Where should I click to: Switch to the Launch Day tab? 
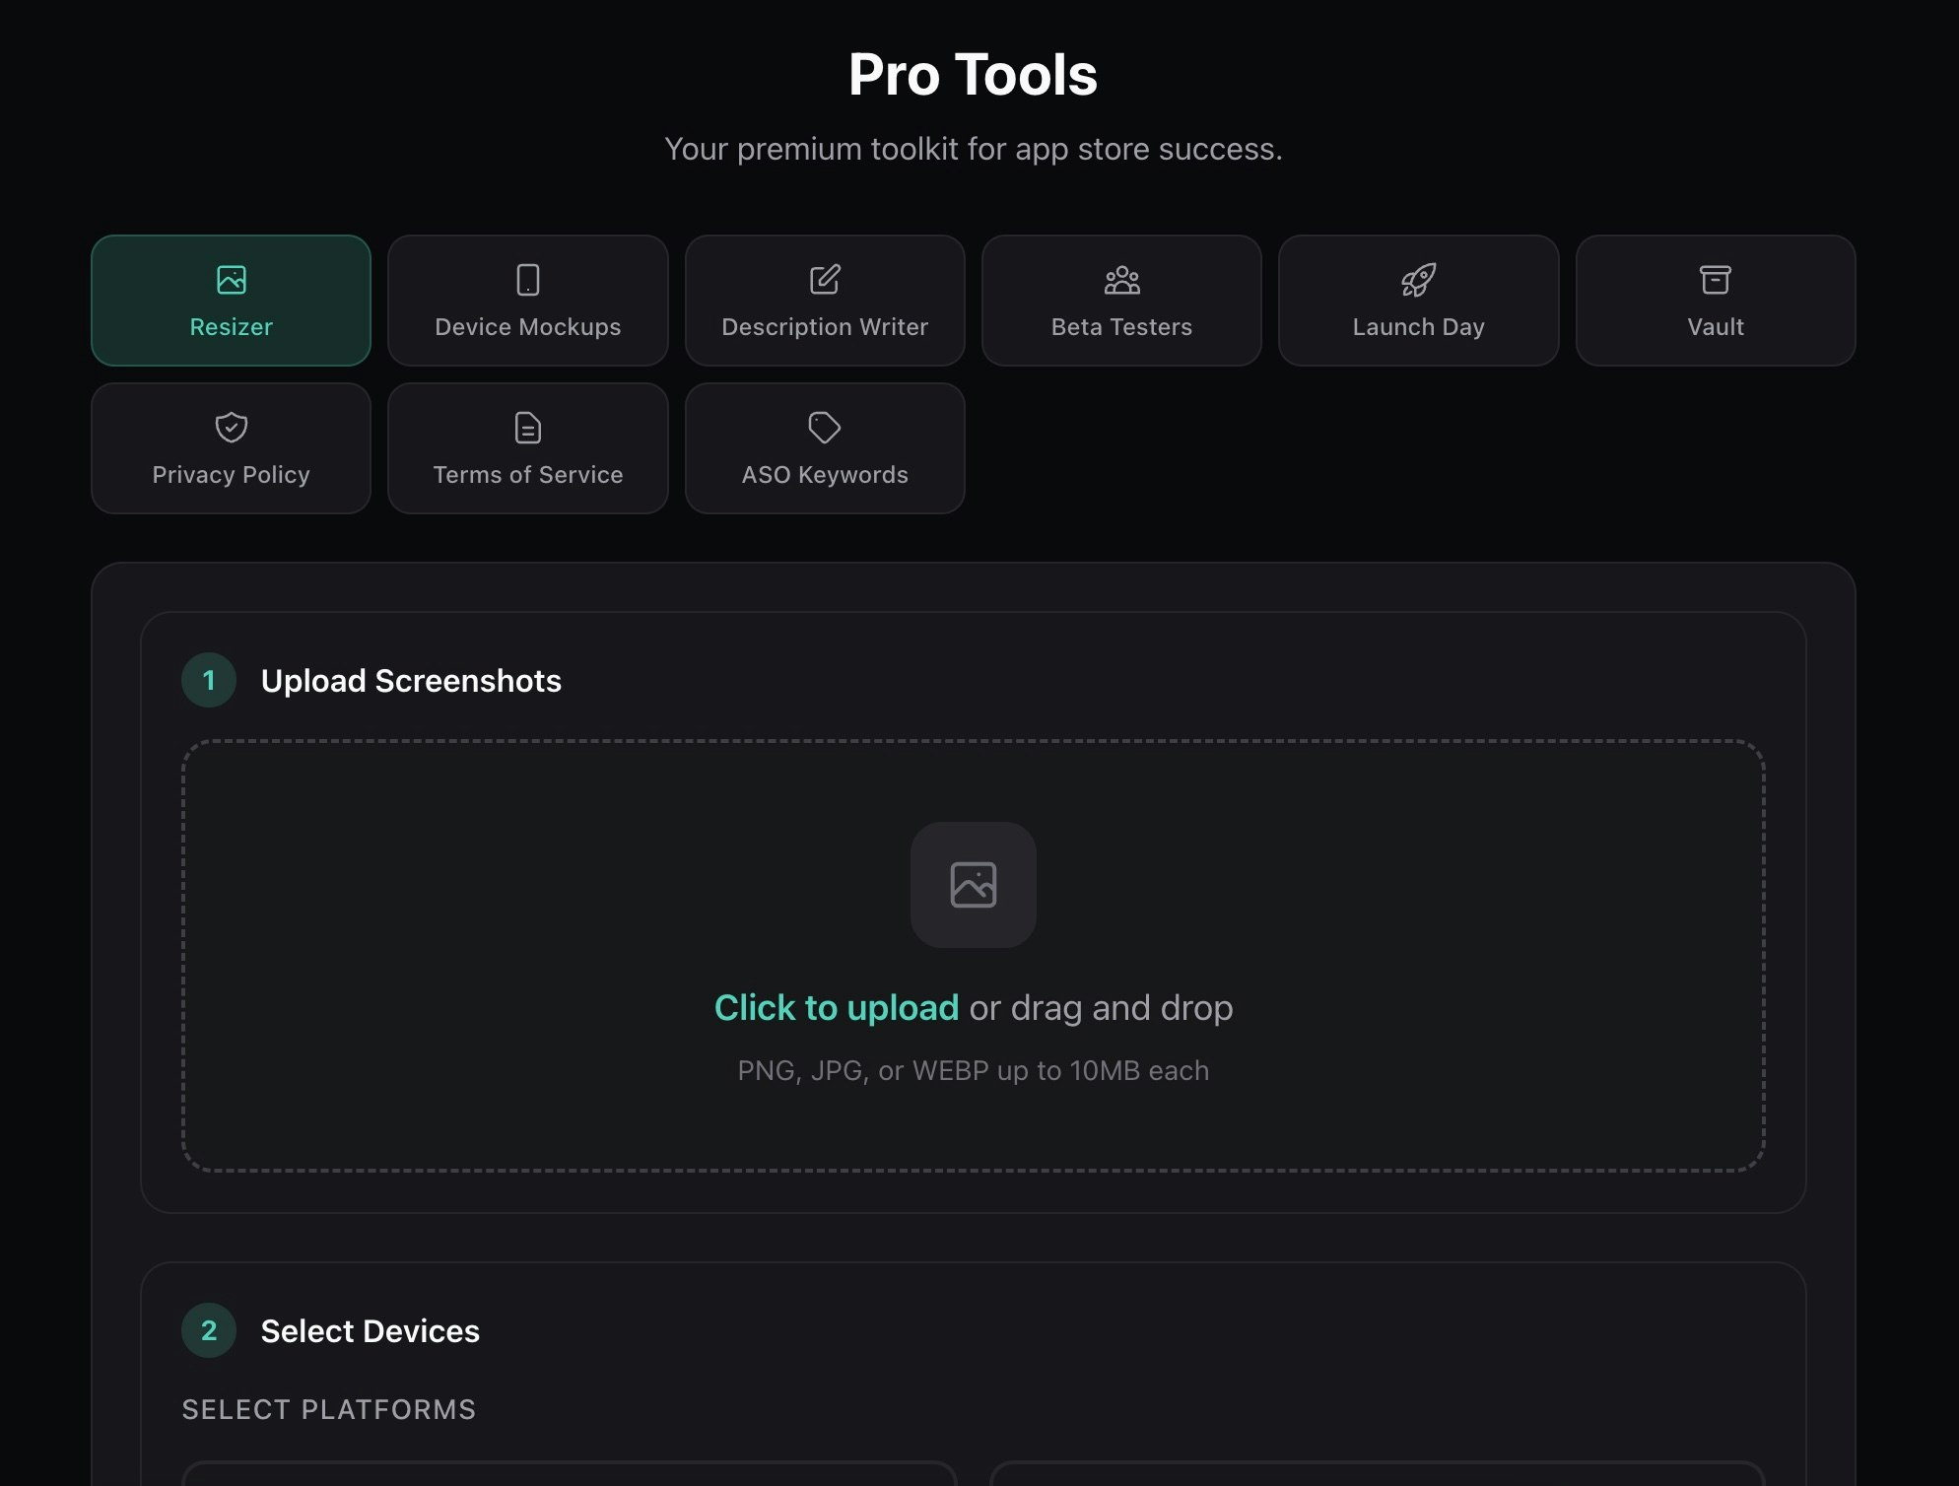pyautogui.click(x=1418, y=301)
